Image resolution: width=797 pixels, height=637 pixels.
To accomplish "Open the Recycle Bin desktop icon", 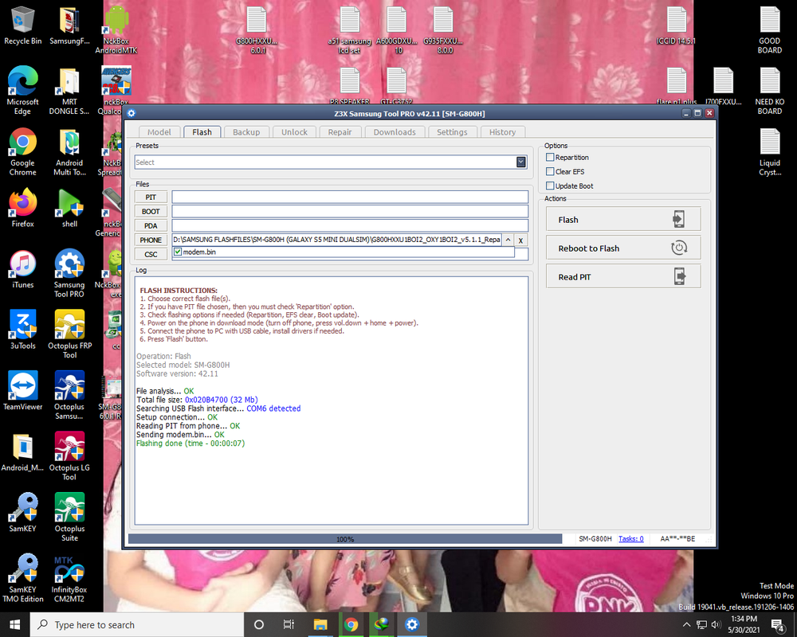I will tap(22, 25).
